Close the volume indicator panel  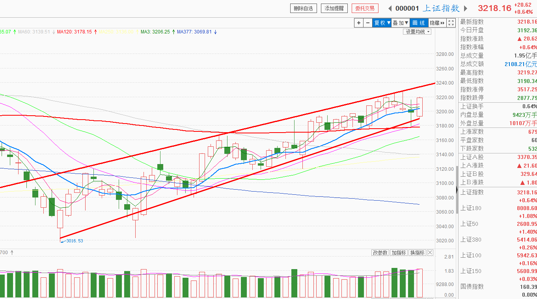coord(430,253)
